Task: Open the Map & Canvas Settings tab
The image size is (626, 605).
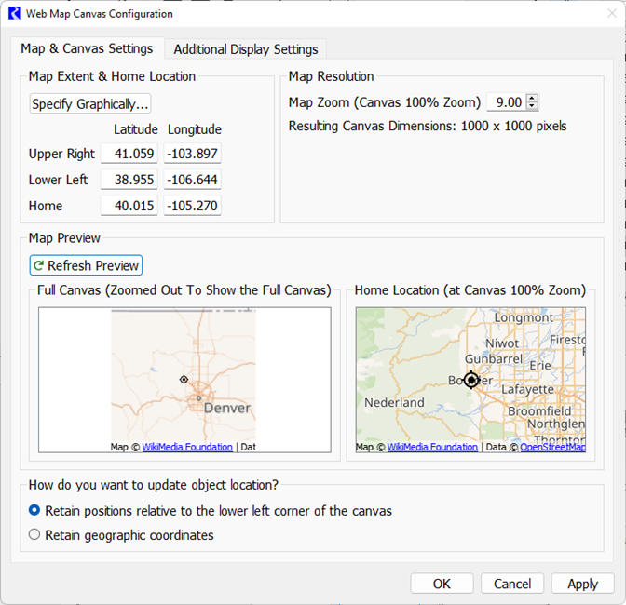Action: [x=88, y=48]
